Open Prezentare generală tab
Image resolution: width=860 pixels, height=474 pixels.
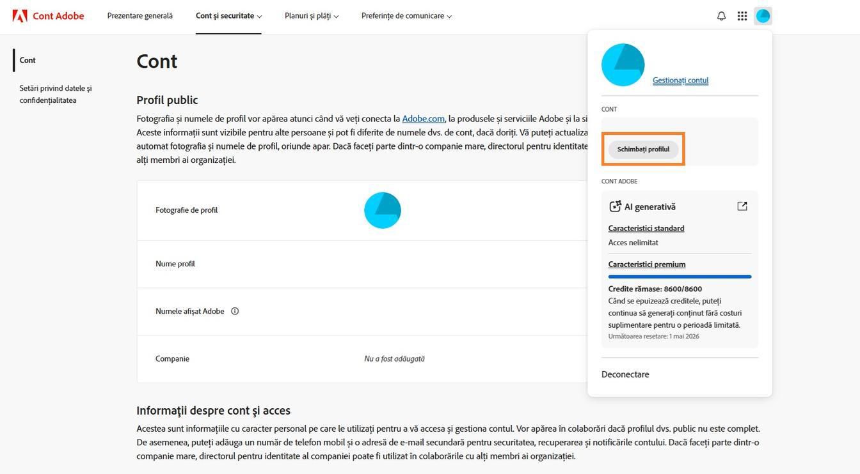click(x=140, y=16)
